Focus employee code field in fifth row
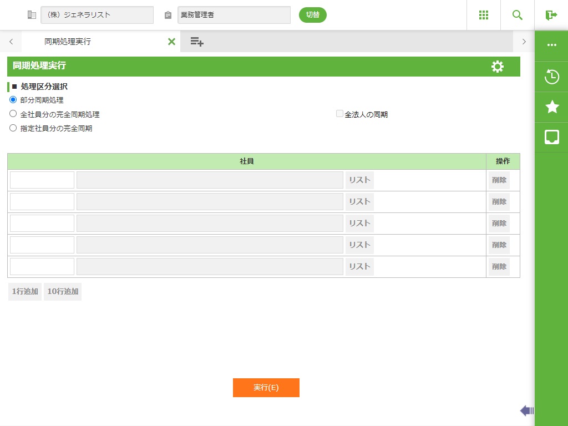The image size is (568, 426). click(x=42, y=267)
